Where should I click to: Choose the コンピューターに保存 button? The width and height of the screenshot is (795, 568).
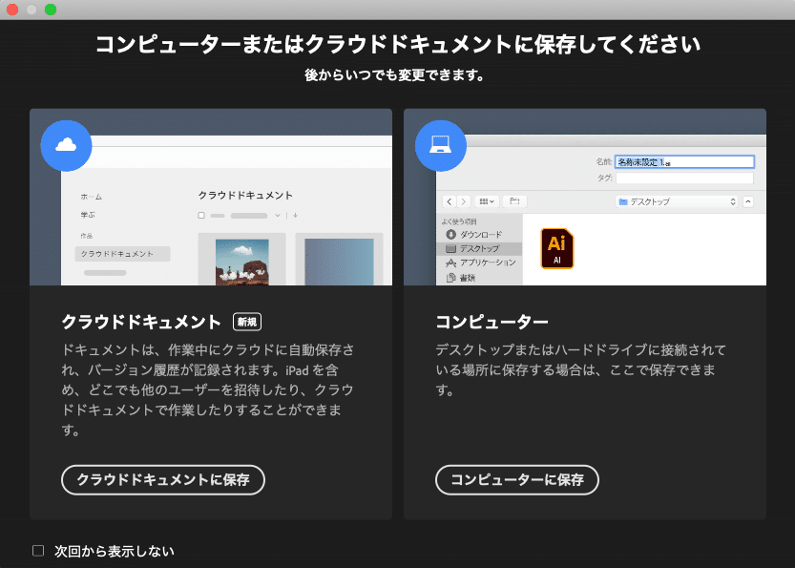point(517,480)
